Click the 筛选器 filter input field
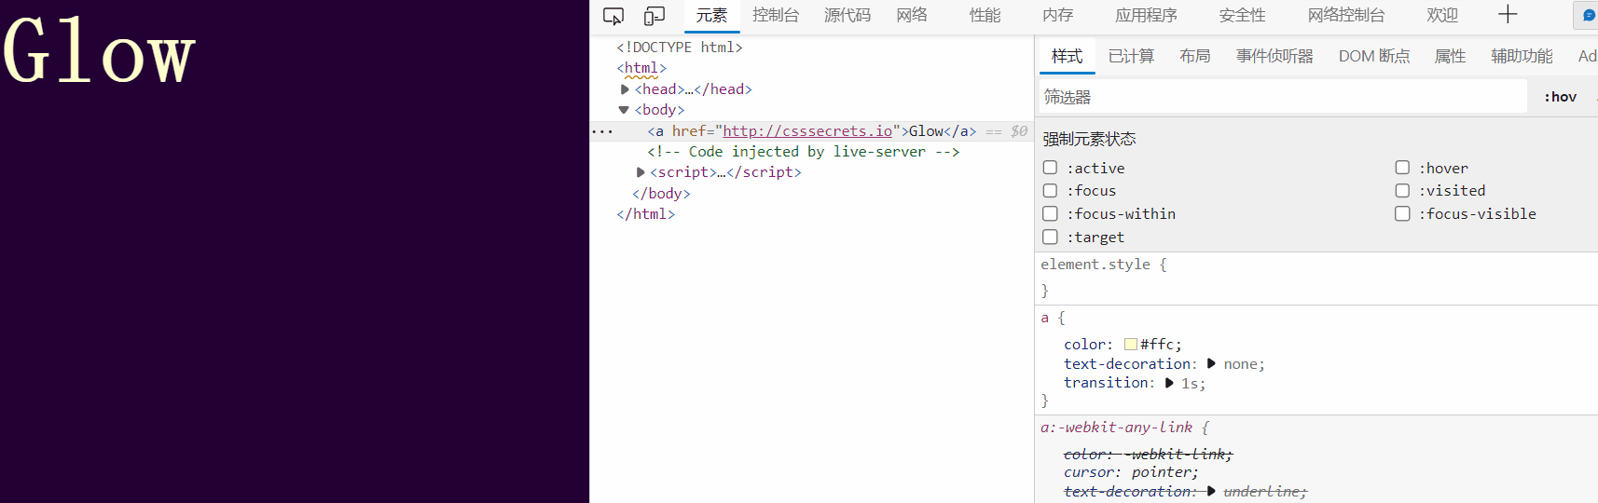The width and height of the screenshot is (1598, 503). point(1283,97)
